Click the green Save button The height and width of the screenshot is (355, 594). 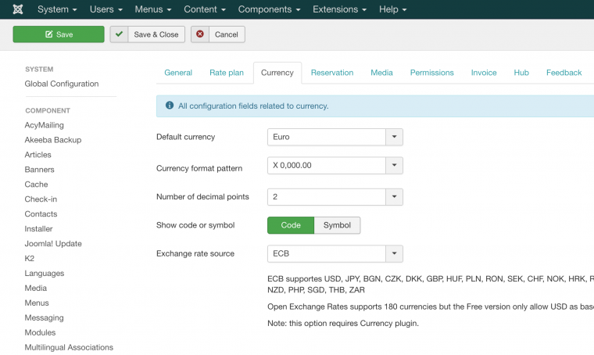pyautogui.click(x=59, y=34)
